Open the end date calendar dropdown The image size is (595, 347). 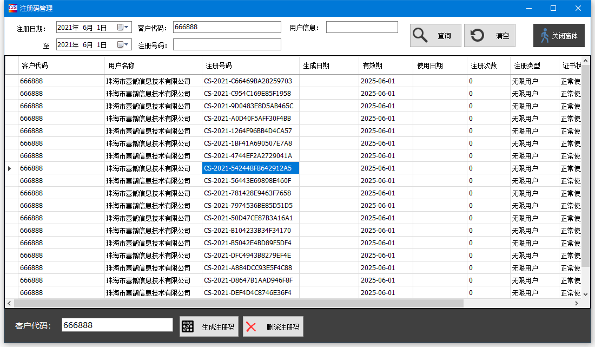(x=124, y=45)
